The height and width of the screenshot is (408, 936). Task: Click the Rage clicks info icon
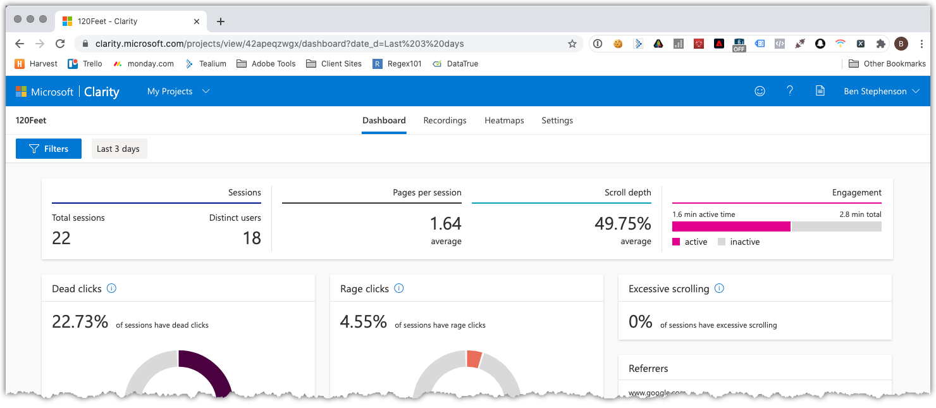click(398, 288)
